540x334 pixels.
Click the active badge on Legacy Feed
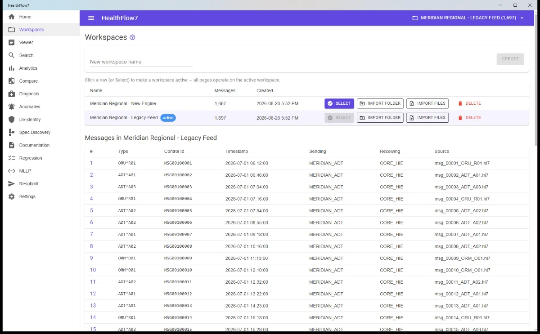tap(168, 118)
